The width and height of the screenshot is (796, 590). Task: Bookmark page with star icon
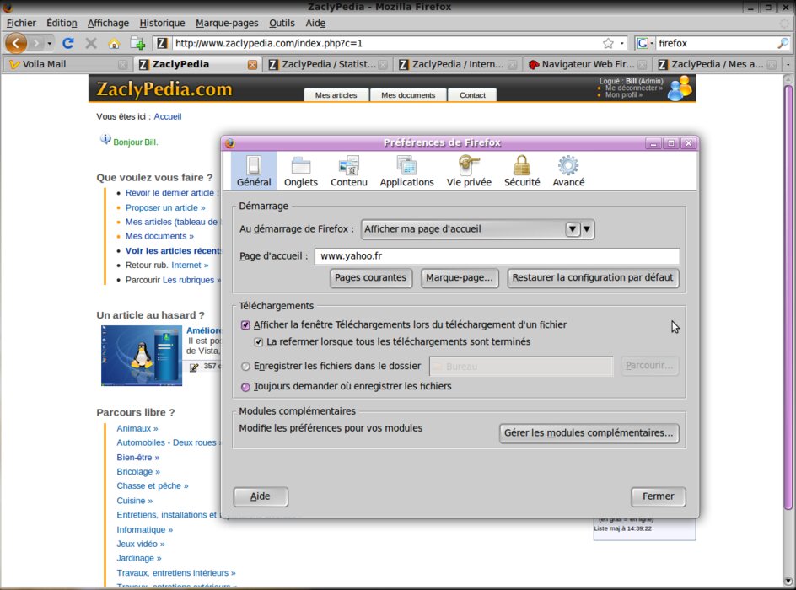click(608, 43)
